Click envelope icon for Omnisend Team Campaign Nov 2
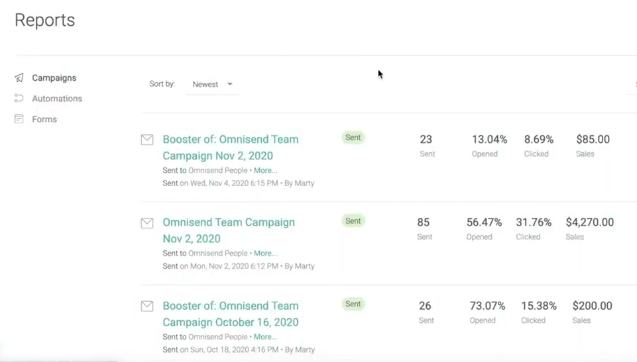 click(147, 223)
